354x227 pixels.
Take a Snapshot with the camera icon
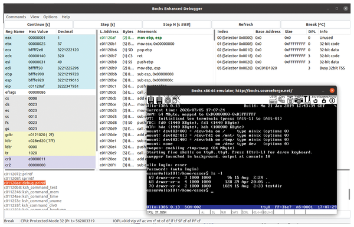(299, 100)
